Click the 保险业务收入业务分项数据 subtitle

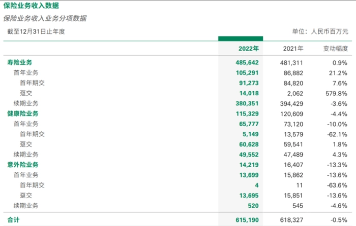click(x=45, y=19)
